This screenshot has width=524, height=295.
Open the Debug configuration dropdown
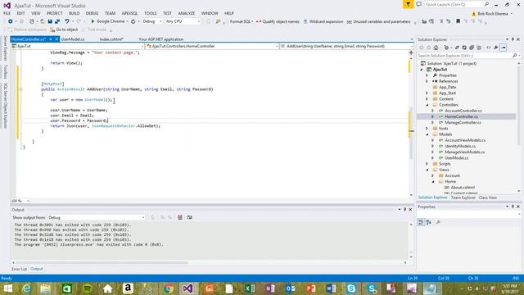tap(151, 21)
